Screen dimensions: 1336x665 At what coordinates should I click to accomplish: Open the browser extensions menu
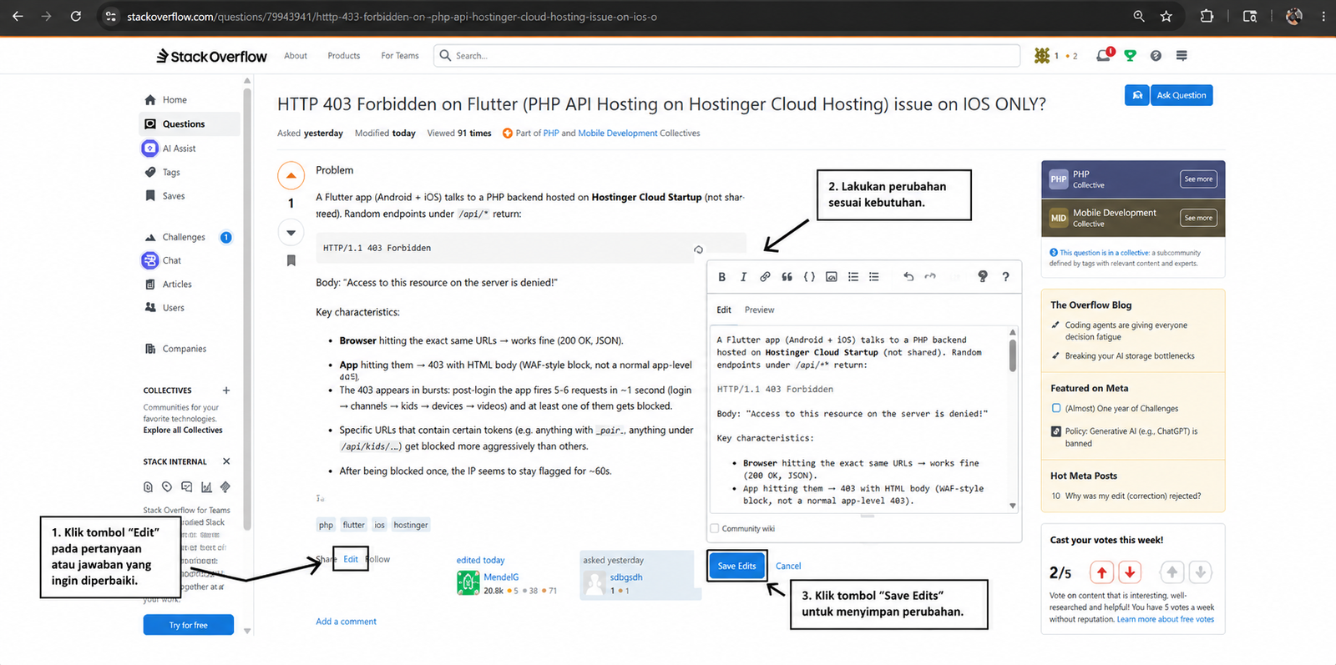[1207, 17]
